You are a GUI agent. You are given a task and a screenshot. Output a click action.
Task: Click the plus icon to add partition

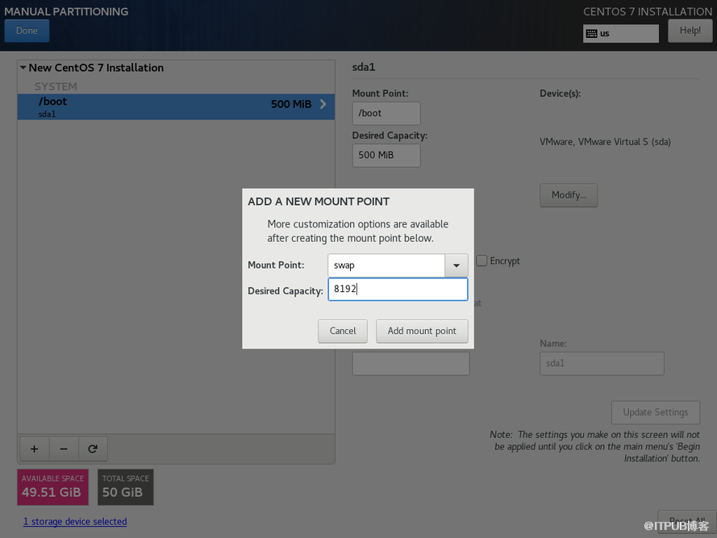[34, 448]
